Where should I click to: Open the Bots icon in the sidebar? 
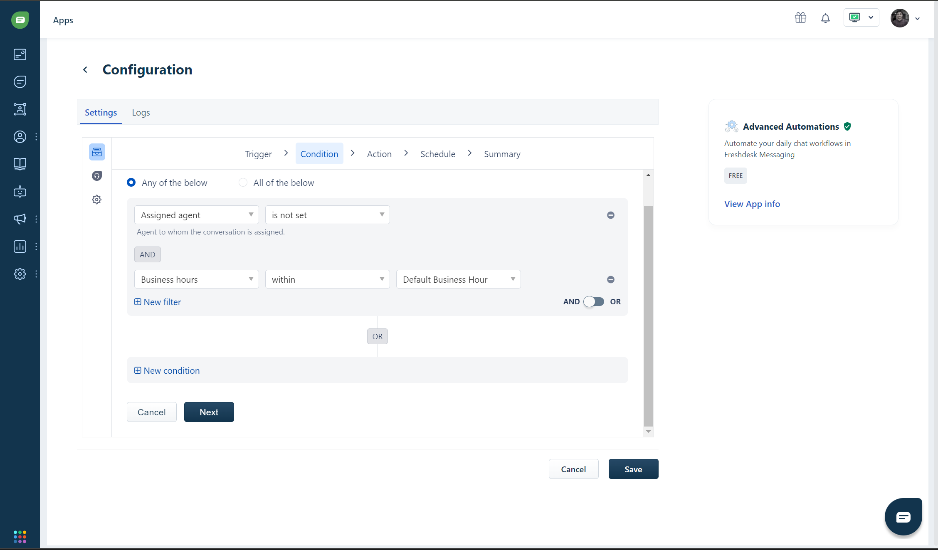coord(20,192)
